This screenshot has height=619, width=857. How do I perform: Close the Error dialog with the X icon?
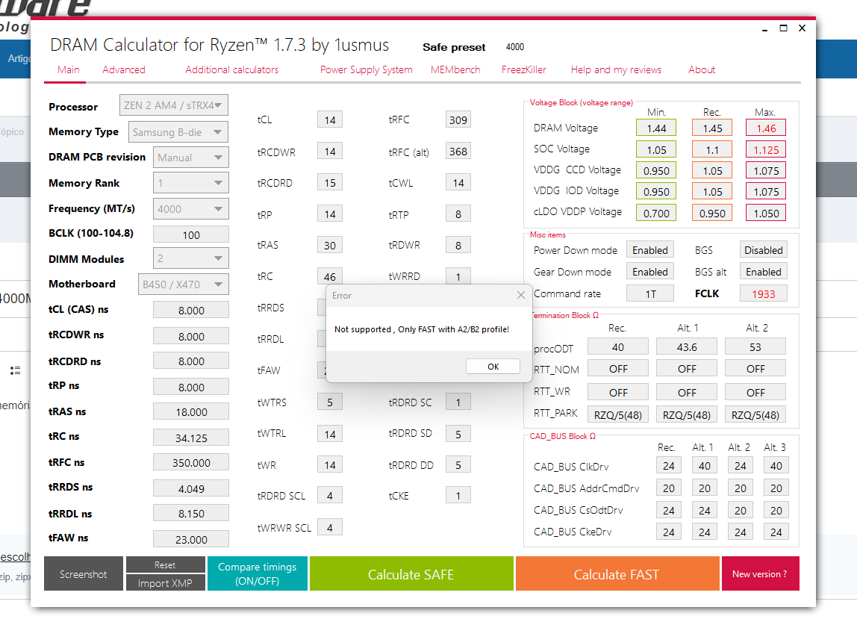(521, 295)
